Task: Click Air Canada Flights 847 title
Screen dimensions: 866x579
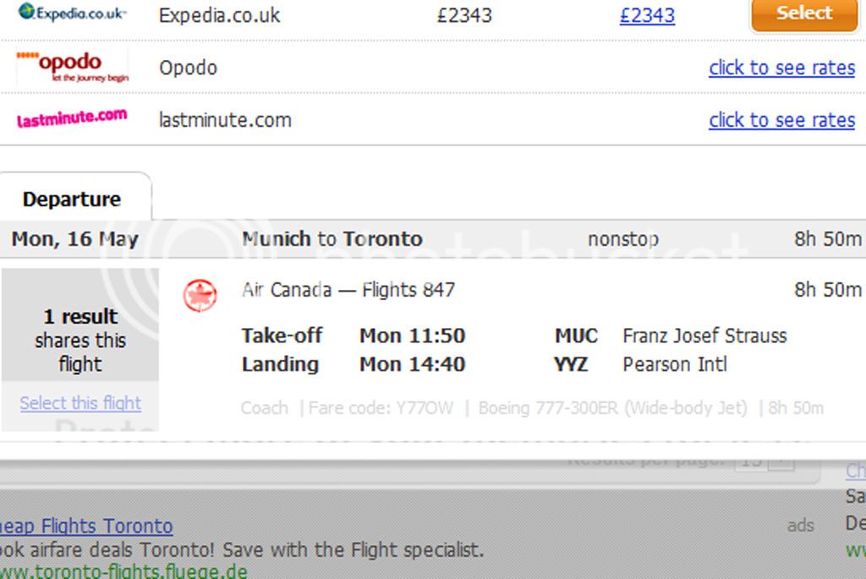Action: pos(348,290)
